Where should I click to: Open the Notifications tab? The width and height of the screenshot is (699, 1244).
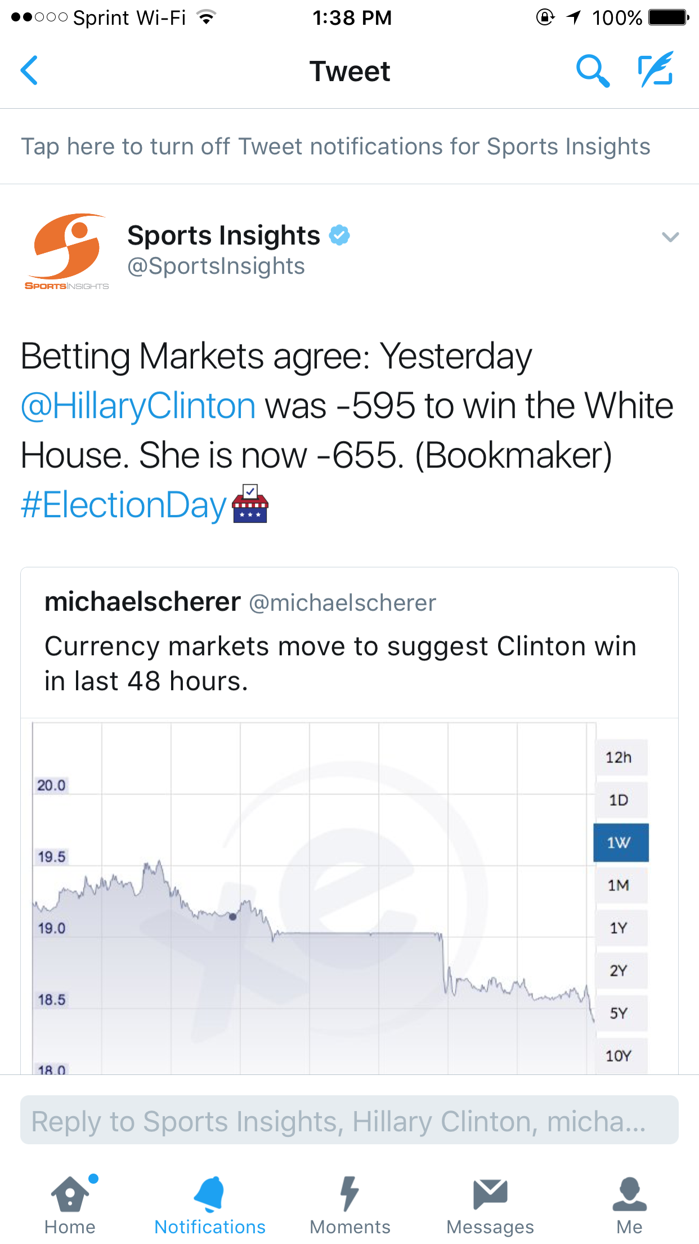[210, 1205]
